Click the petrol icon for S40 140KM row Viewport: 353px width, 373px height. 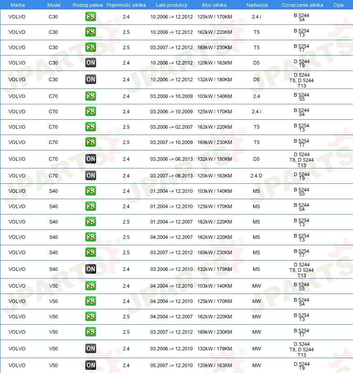(91, 191)
